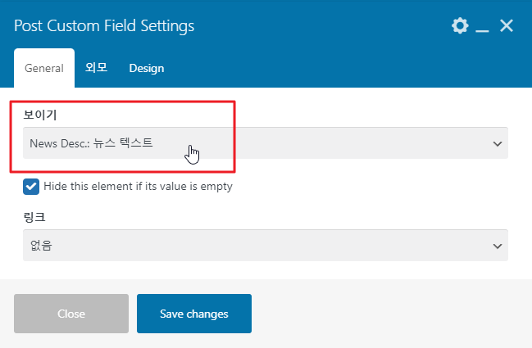The image size is (532, 348).
Task: Open the gear settings icon in header
Action: (460, 26)
